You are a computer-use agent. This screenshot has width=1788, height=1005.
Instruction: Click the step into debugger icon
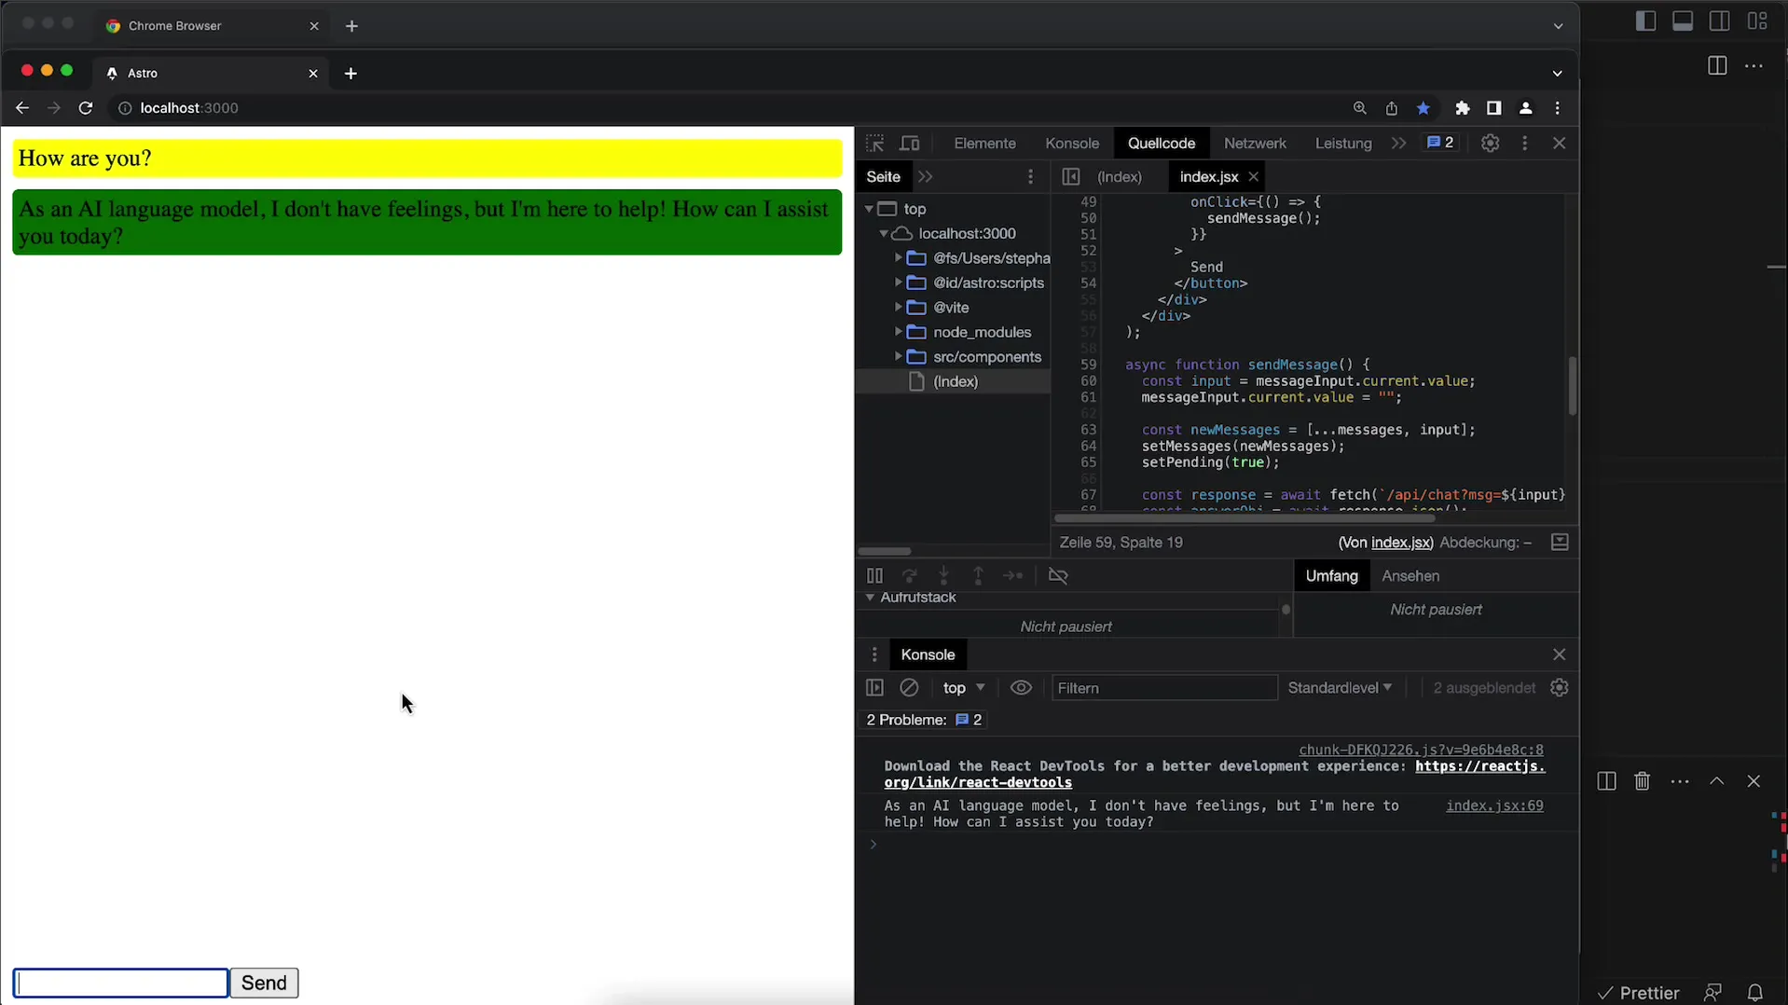pos(943,576)
